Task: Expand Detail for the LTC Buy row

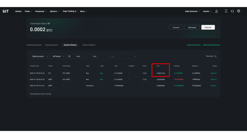Action: tap(214, 73)
